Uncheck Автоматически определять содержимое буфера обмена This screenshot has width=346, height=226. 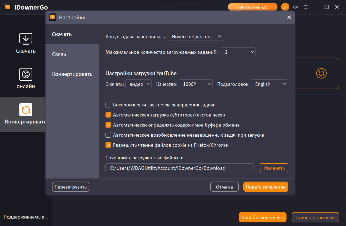[108, 125]
